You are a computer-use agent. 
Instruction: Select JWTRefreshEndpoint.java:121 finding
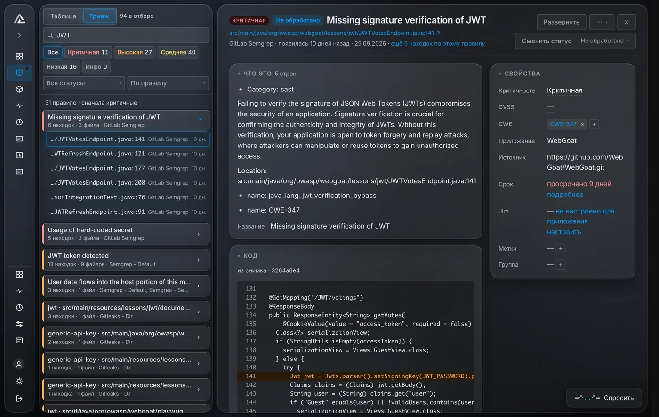(128, 154)
